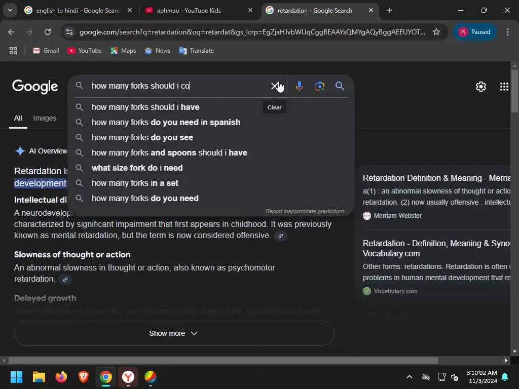Open source link after psychomotor retardation
The image size is (519, 389).
(x=65, y=280)
